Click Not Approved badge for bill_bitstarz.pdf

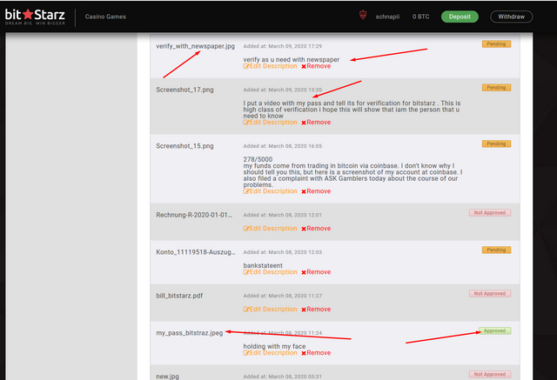pos(490,293)
